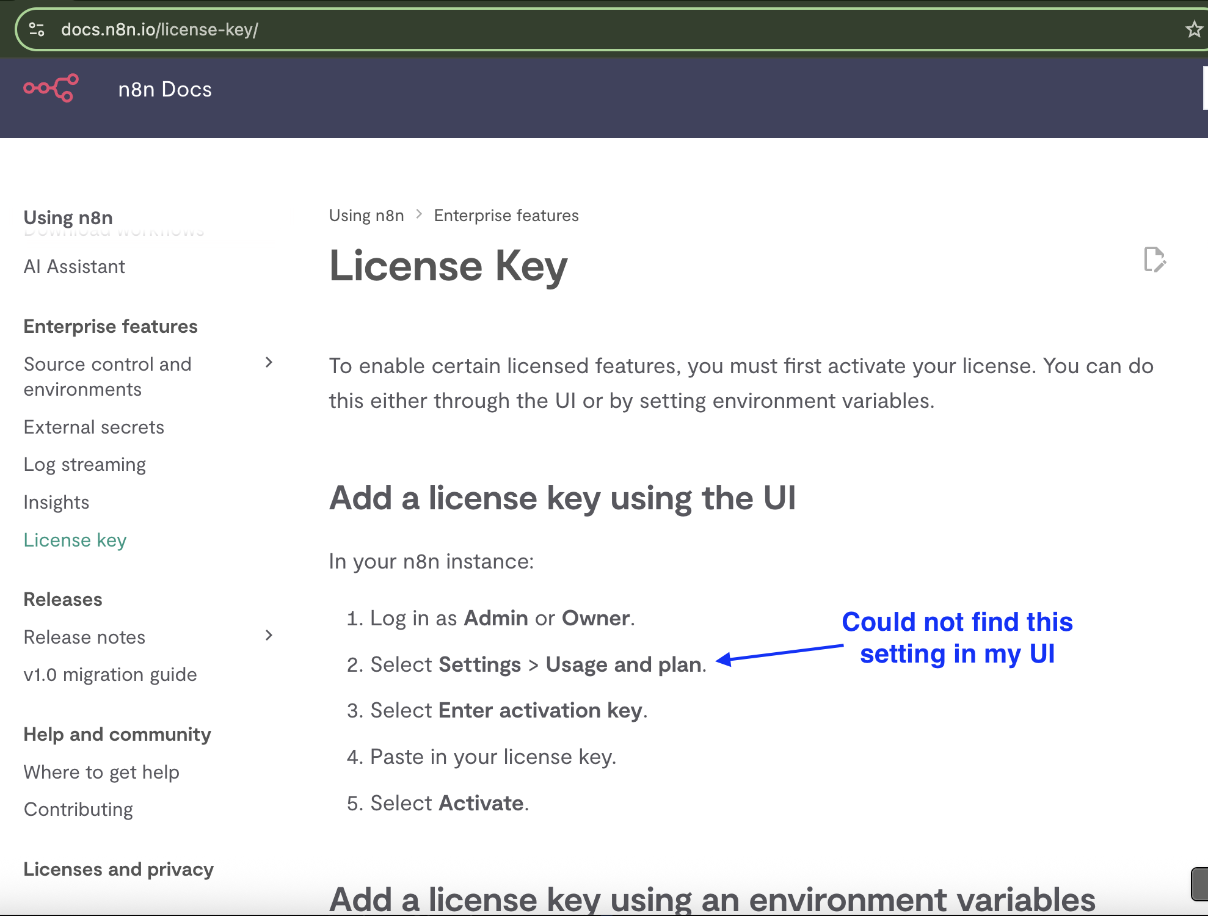The image size is (1208, 916).
Task: Click the 'environment variables' section heading
Action: point(712,899)
